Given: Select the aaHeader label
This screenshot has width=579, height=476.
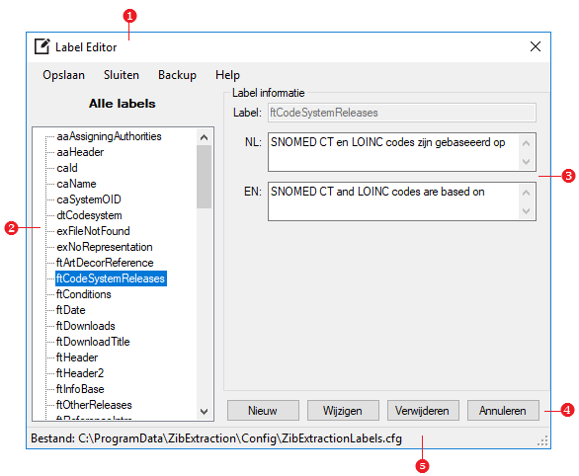Looking at the screenshot, I should coord(80,152).
